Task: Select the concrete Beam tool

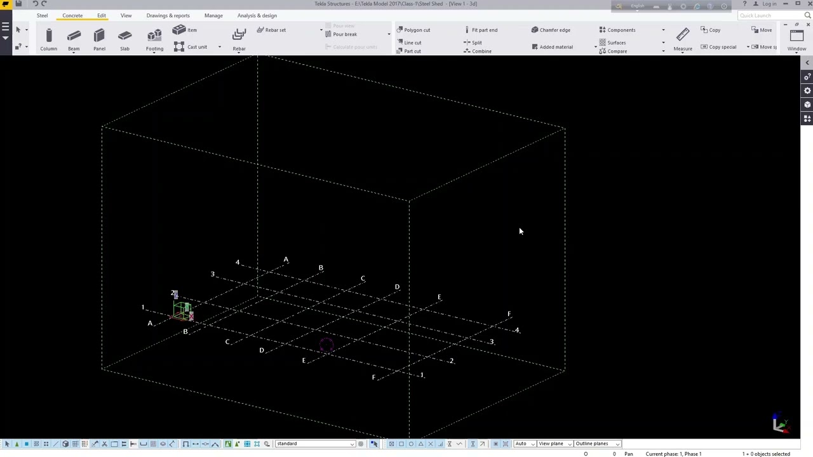Action: [x=74, y=39]
